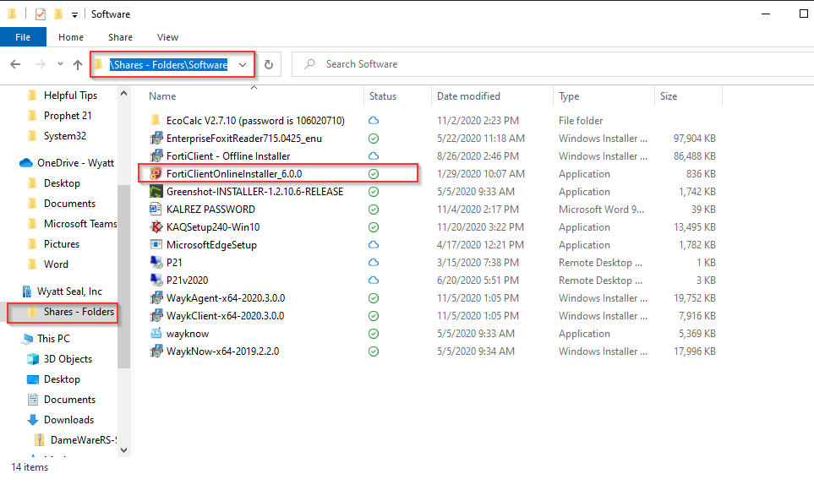Switch to the Home ribbon tab
814x485 pixels.
[x=71, y=37]
